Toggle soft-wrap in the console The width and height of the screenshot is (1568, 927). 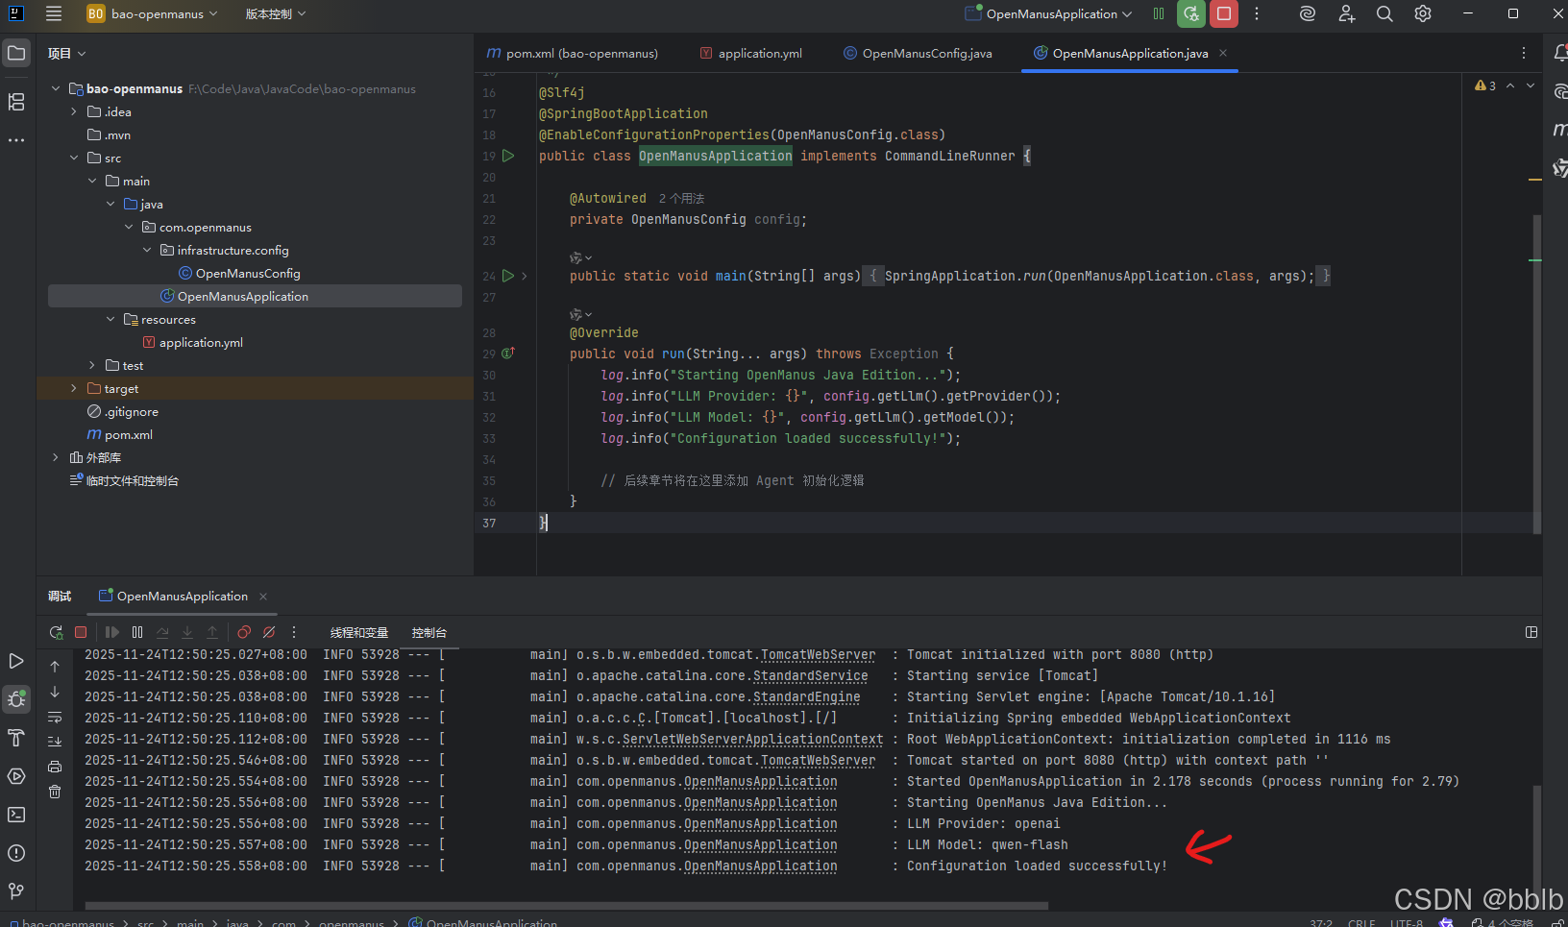click(55, 717)
